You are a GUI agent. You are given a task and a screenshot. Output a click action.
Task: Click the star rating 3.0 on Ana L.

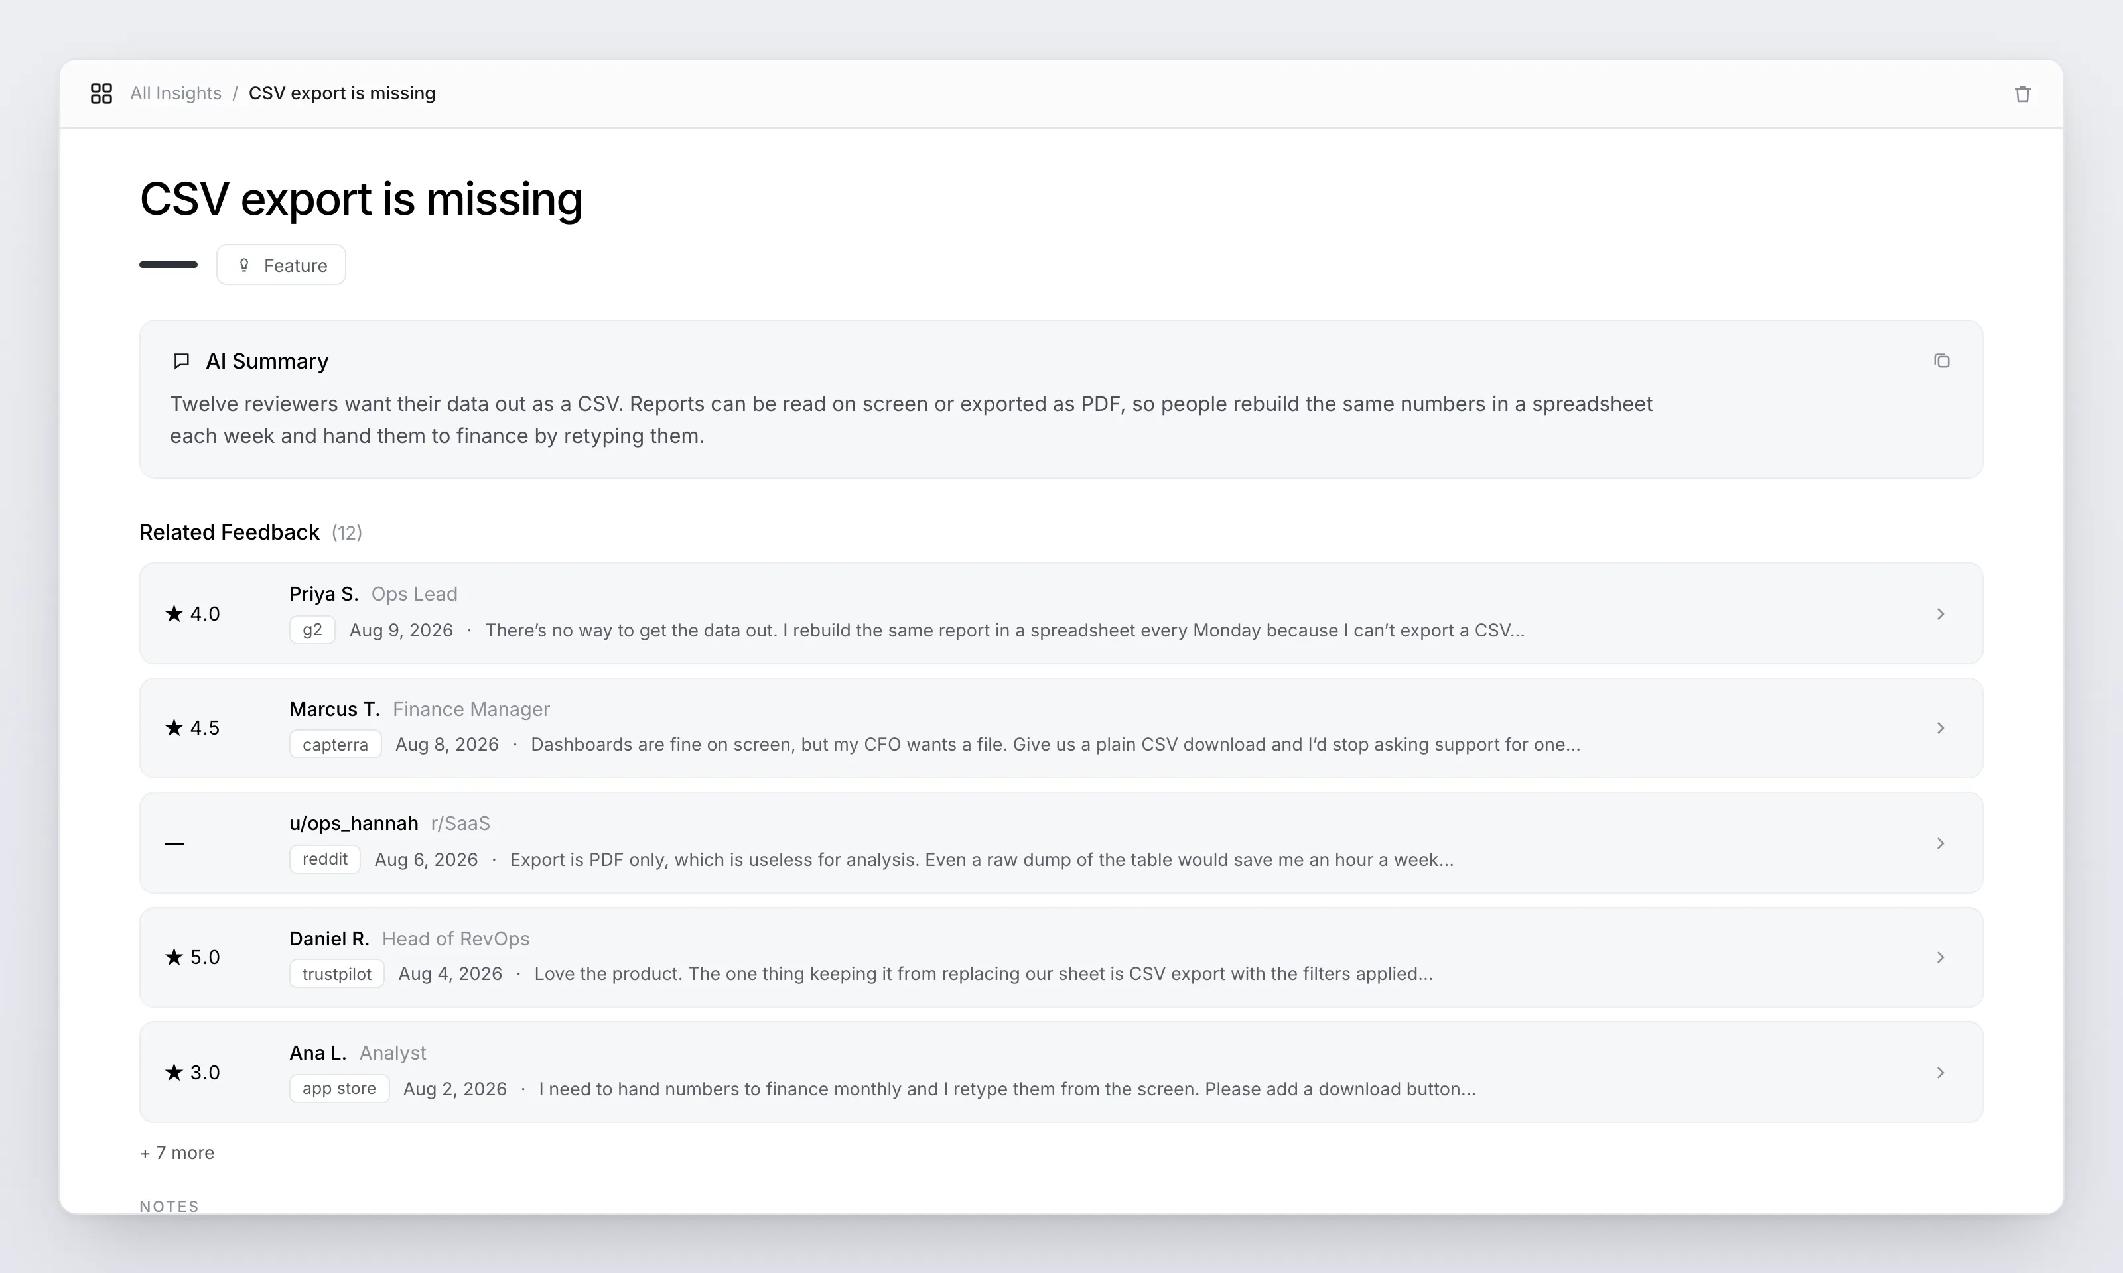click(192, 1072)
